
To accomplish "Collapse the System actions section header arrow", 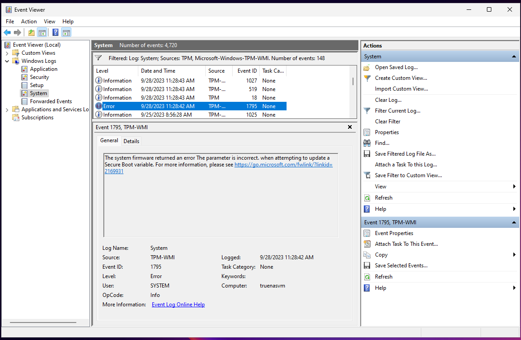I will tap(514, 57).
